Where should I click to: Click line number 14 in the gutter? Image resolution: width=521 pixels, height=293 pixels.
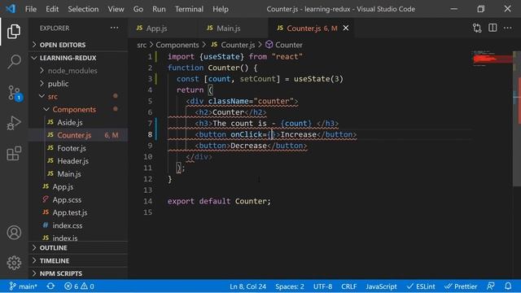click(x=148, y=201)
